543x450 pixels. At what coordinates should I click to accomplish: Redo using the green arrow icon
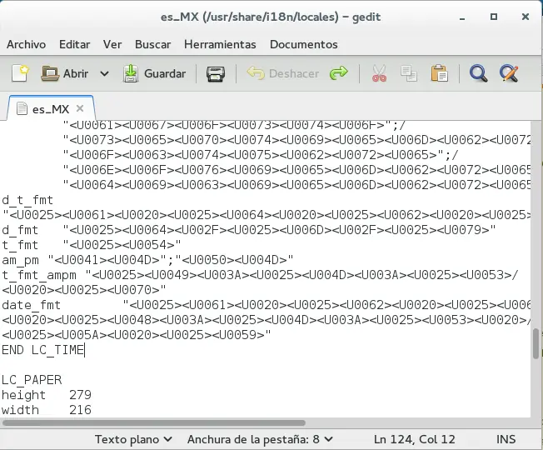click(338, 73)
